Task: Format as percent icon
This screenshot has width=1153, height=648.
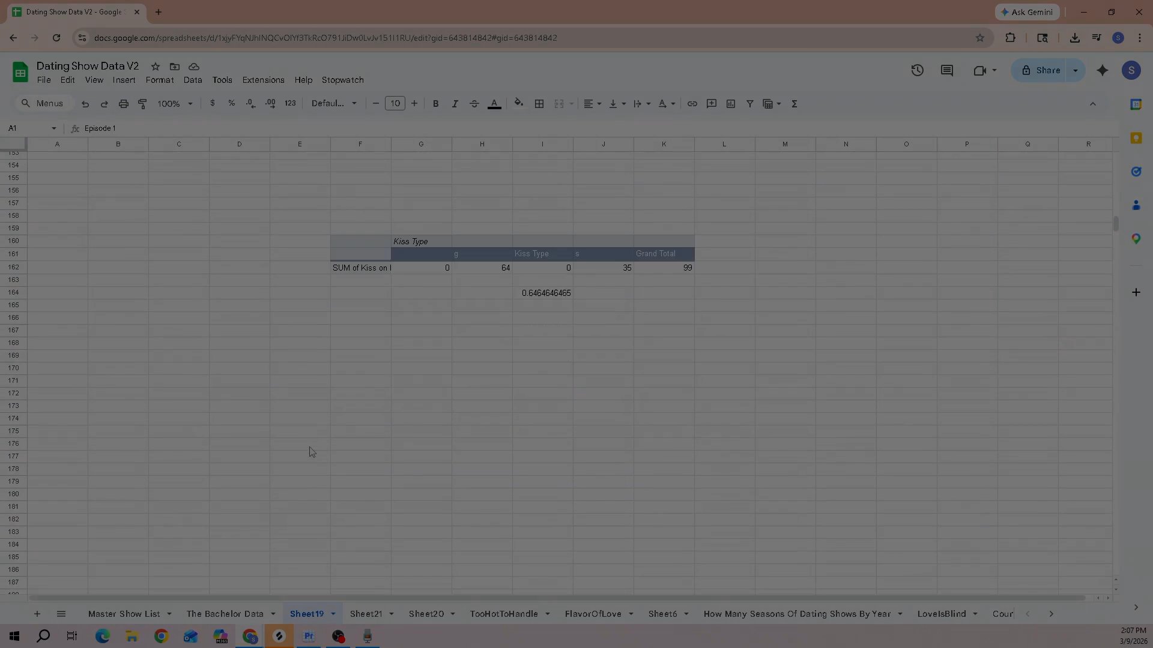Action: point(231,103)
